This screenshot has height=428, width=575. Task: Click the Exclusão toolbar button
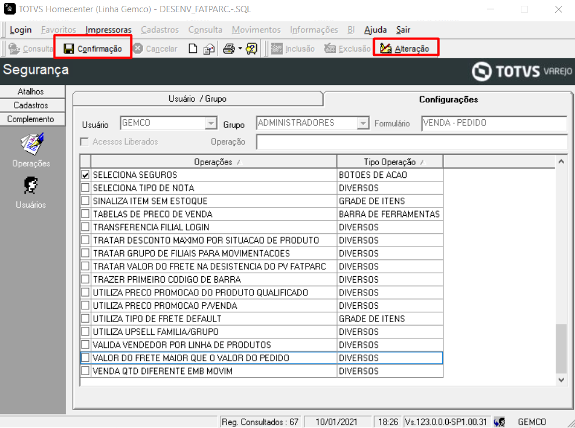347,49
